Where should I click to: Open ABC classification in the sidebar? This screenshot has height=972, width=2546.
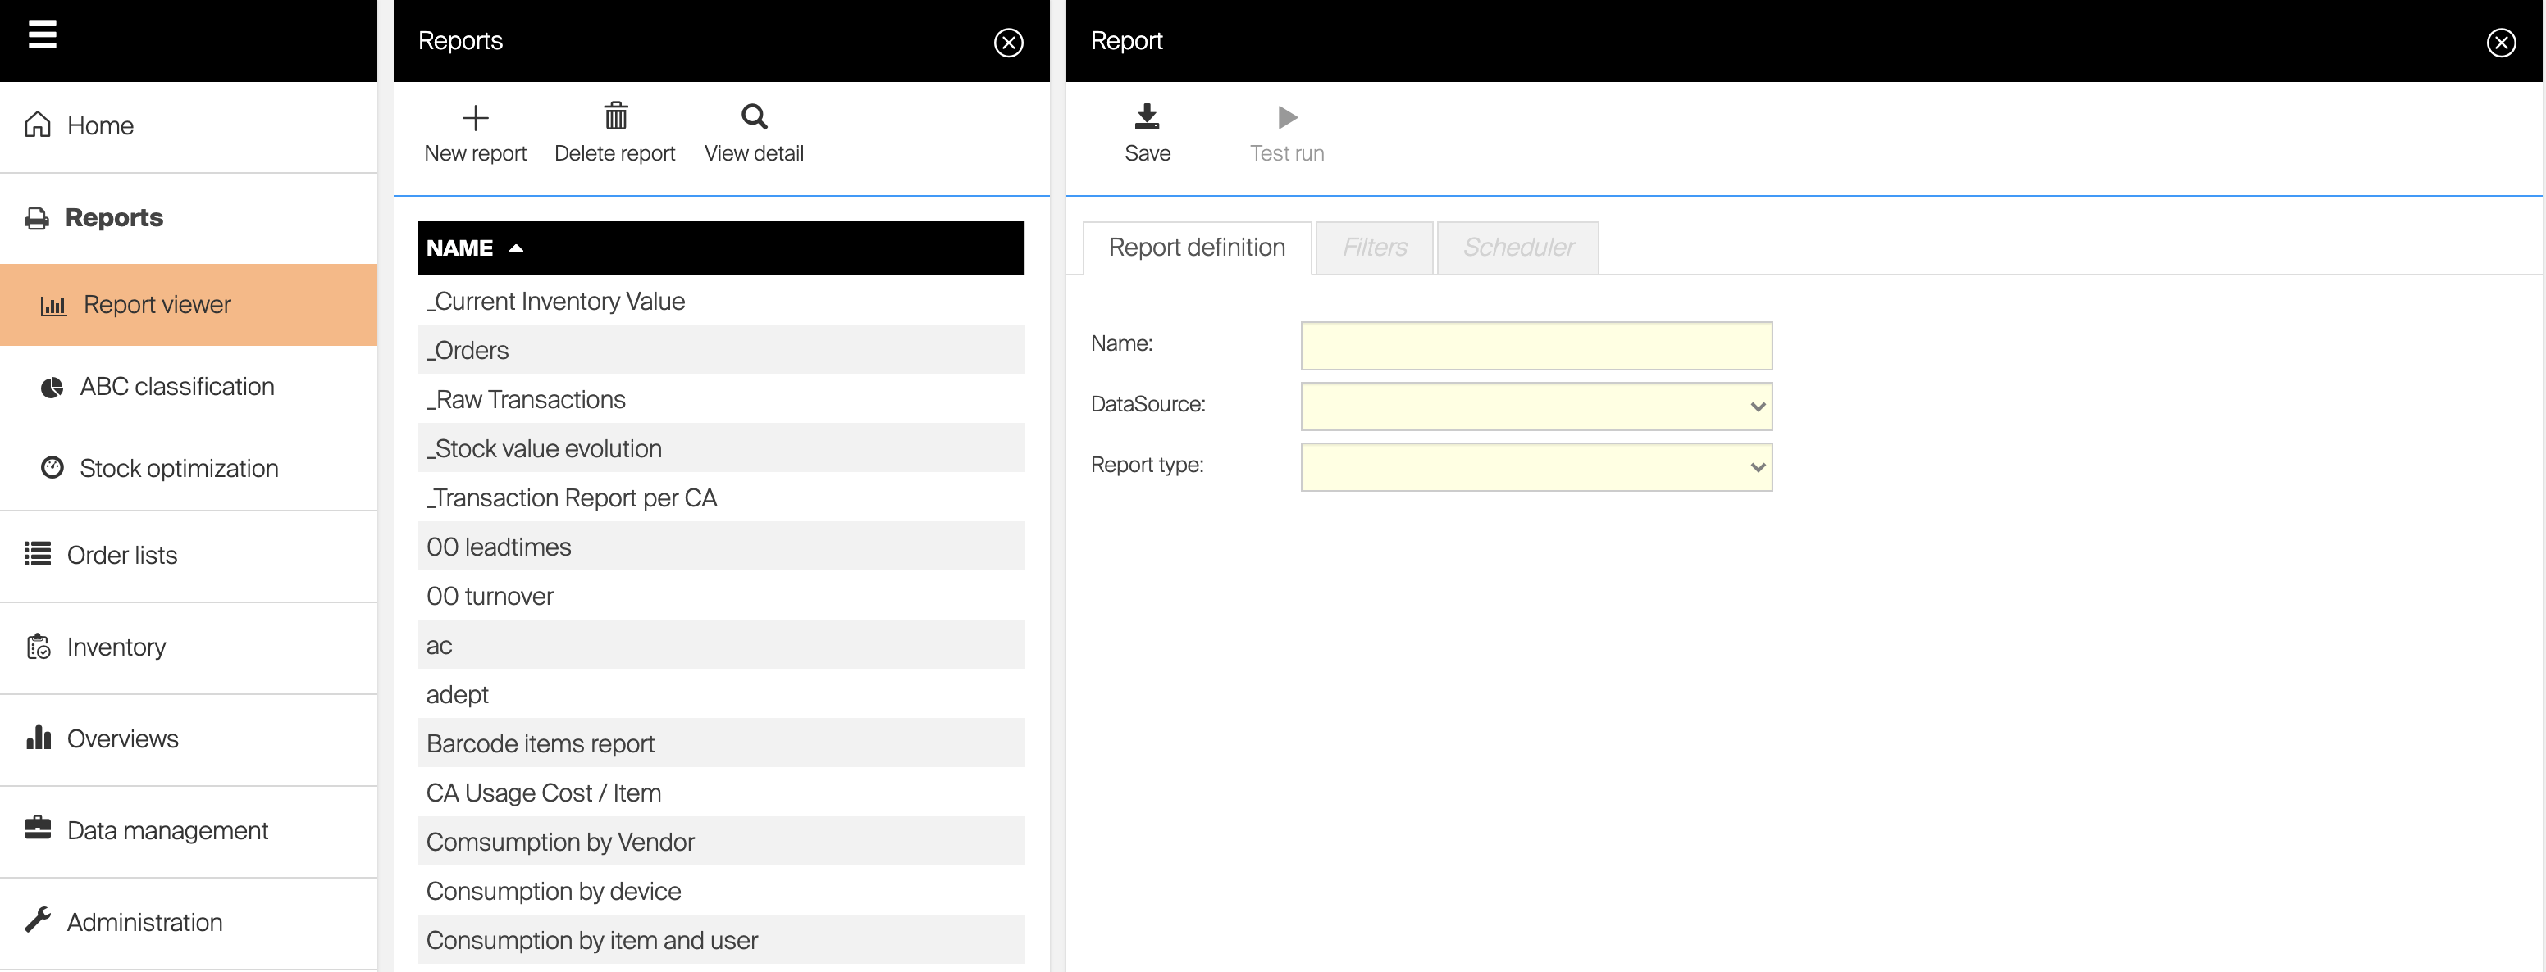click(x=176, y=387)
